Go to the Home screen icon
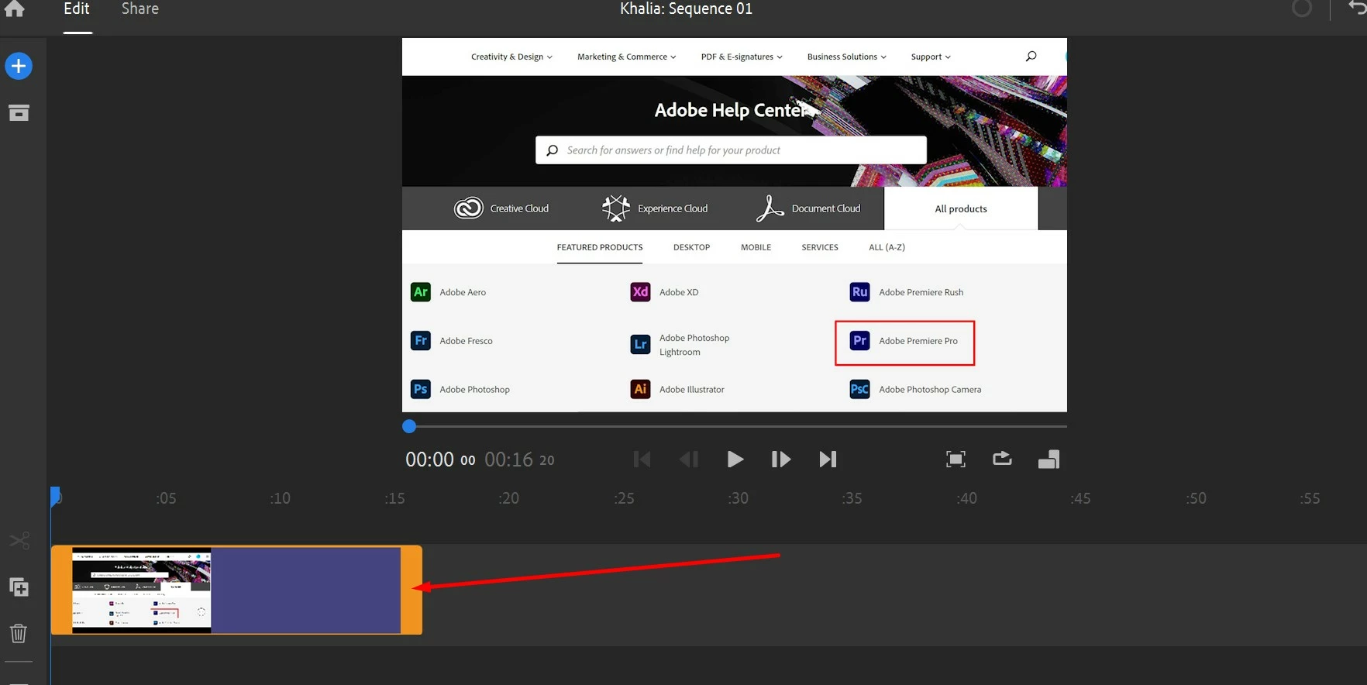This screenshot has width=1367, height=685. coord(14,9)
